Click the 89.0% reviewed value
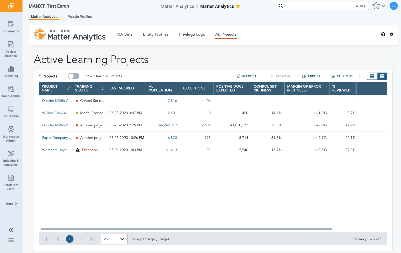This screenshot has height=253, width=401. (x=350, y=150)
